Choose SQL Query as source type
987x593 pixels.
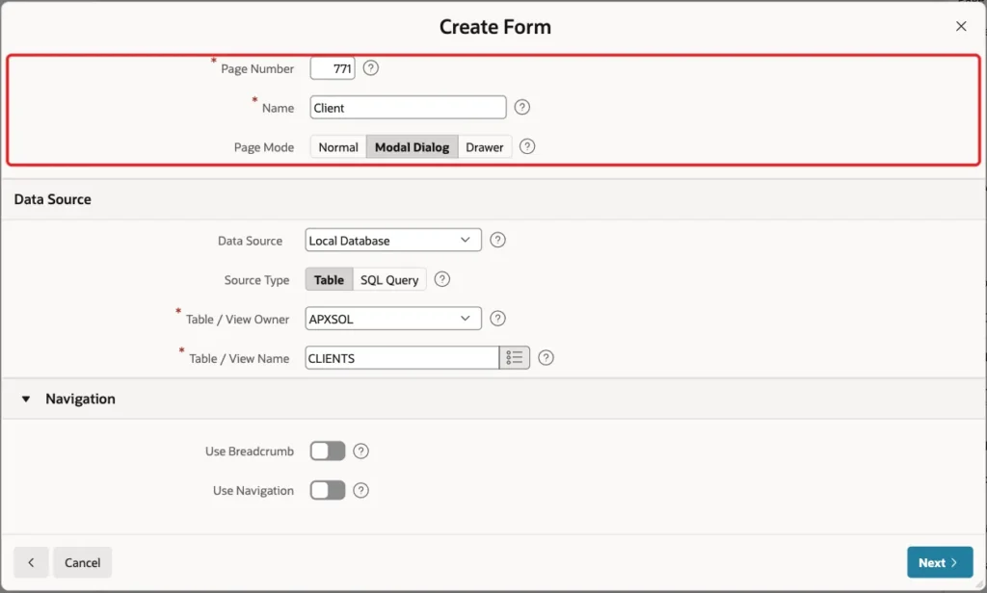(389, 280)
